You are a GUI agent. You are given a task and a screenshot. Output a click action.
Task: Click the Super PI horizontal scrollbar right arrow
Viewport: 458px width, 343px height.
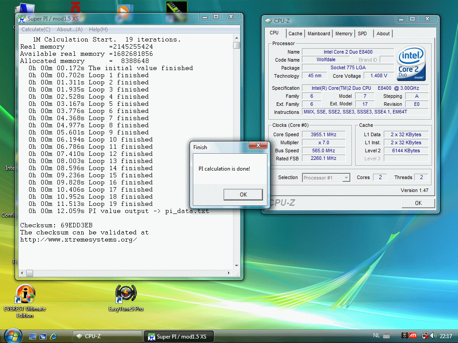click(229, 273)
